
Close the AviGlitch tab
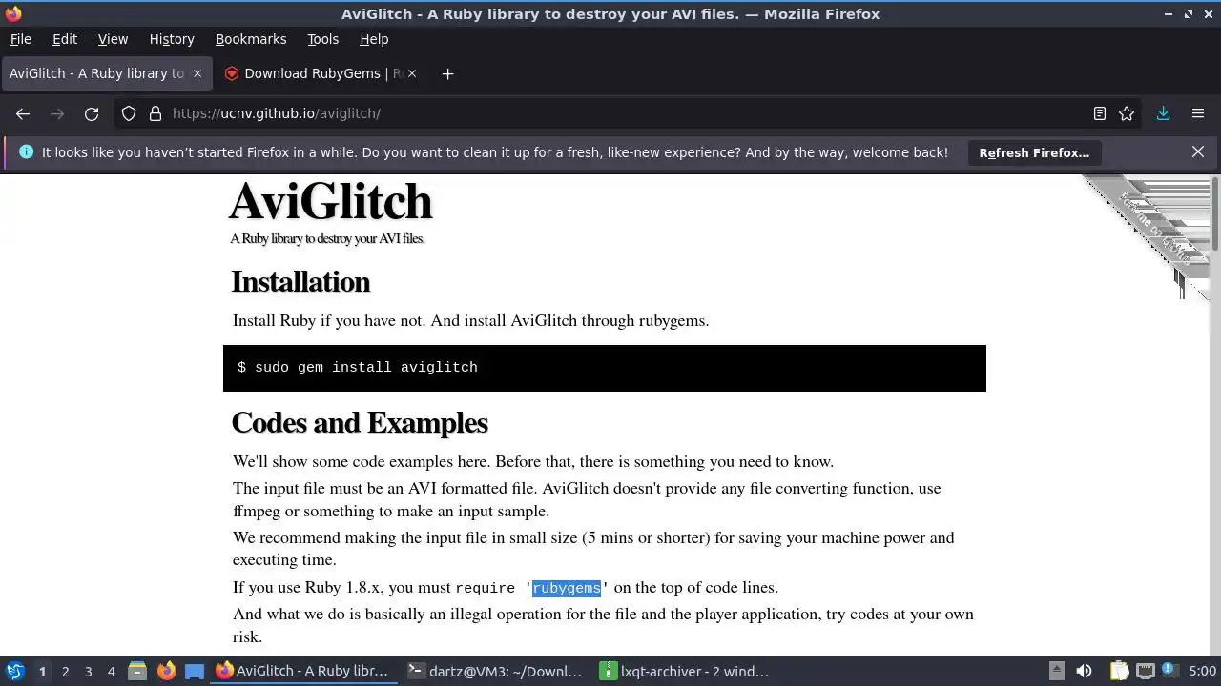(197, 73)
